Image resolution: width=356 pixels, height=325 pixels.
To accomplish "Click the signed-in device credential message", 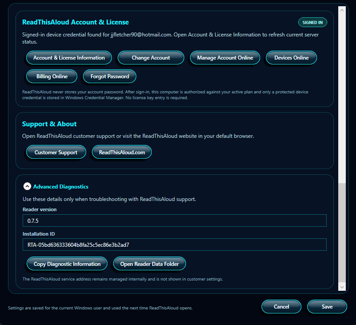I will click(x=170, y=38).
